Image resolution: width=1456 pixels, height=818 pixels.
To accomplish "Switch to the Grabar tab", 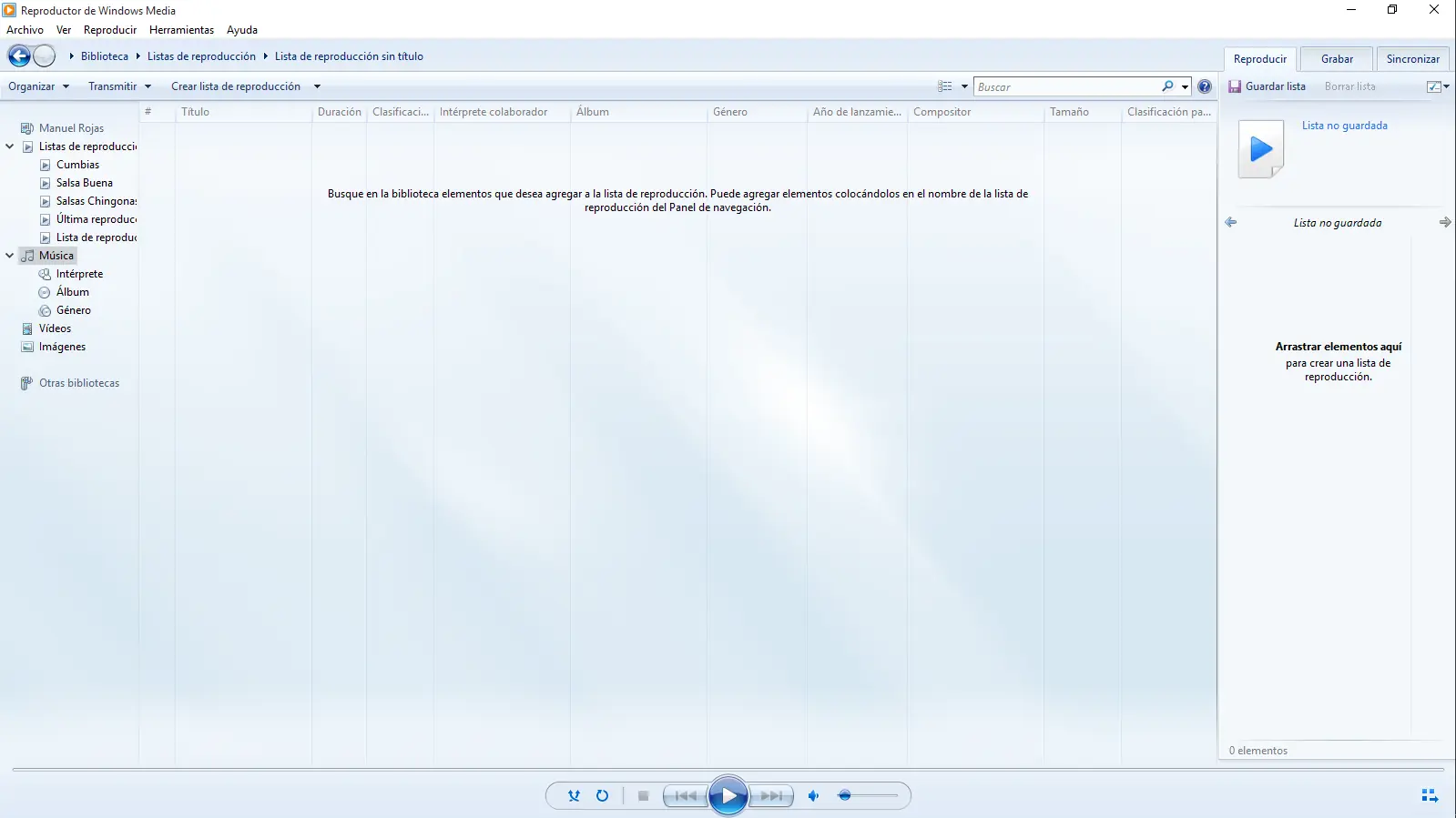I will click(x=1337, y=59).
